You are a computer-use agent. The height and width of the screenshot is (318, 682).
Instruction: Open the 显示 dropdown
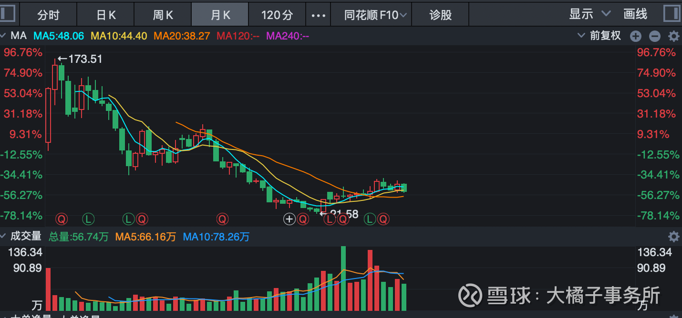click(x=589, y=14)
